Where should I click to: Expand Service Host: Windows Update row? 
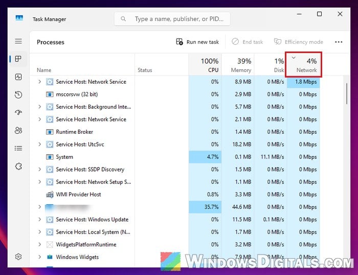coord(40,219)
